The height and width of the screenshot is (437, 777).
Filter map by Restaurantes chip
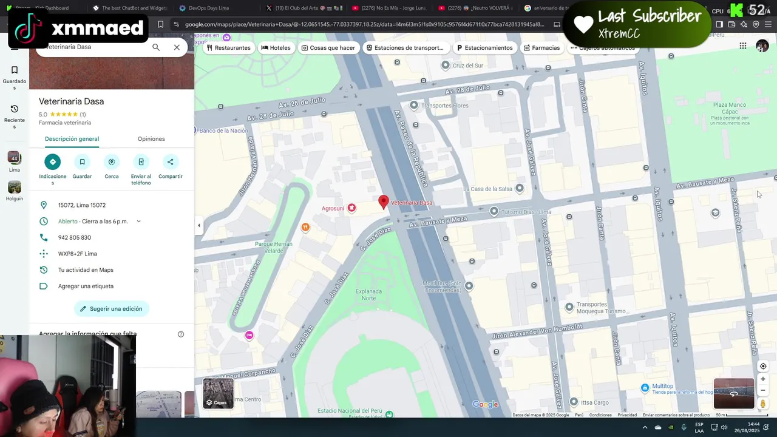[x=228, y=48]
